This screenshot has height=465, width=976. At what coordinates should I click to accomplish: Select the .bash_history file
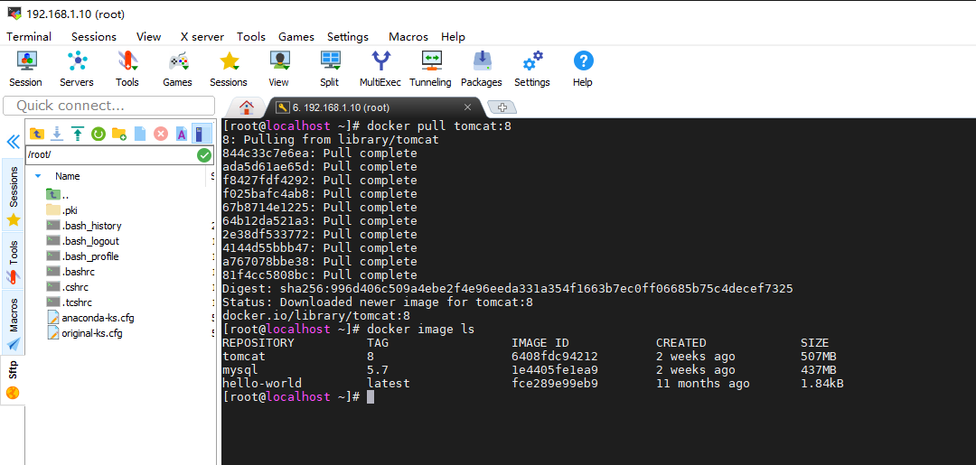(x=83, y=226)
